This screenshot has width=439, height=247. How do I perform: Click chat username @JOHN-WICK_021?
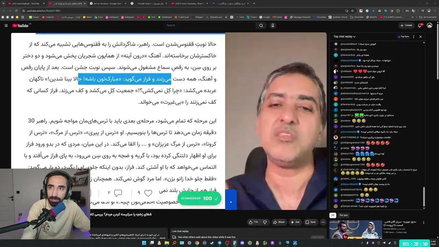tap(350, 169)
